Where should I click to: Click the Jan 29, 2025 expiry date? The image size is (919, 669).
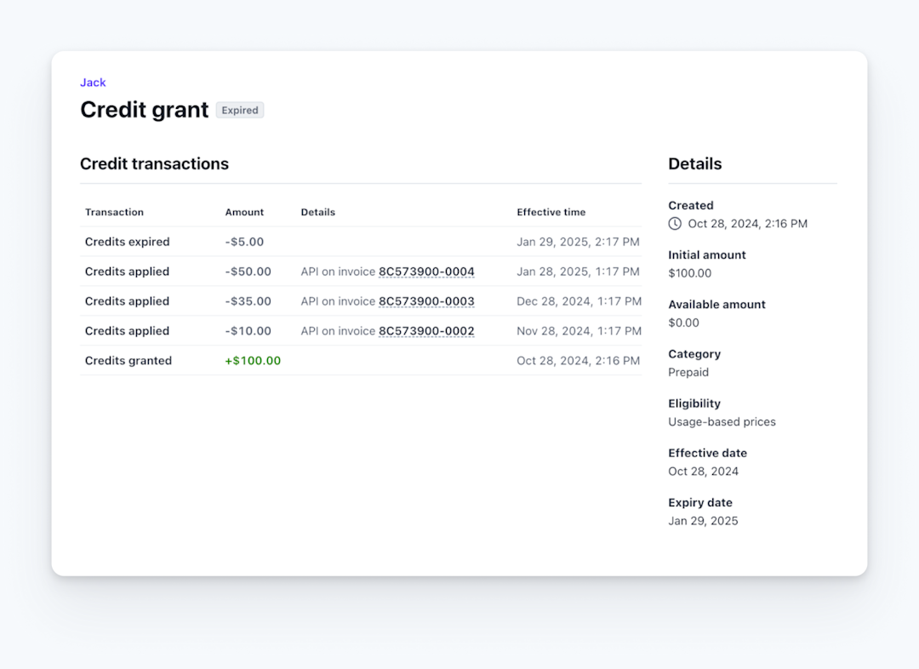703,520
